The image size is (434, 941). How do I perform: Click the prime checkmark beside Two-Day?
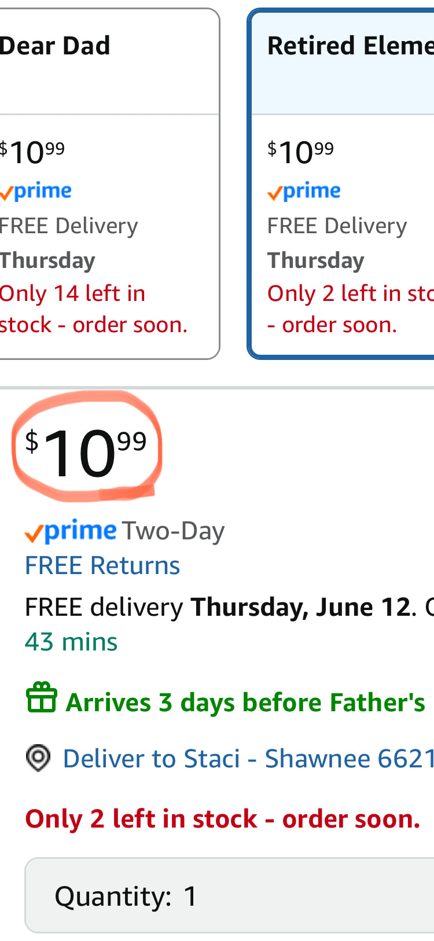pyautogui.click(x=34, y=534)
